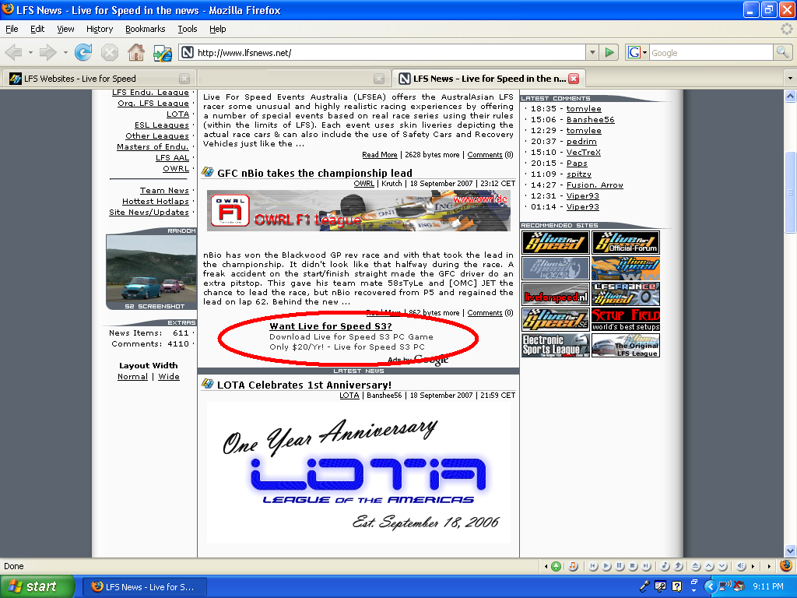This screenshot has height=598, width=797.
Task: Click the Firefox icon in status bar
Action: (x=786, y=565)
